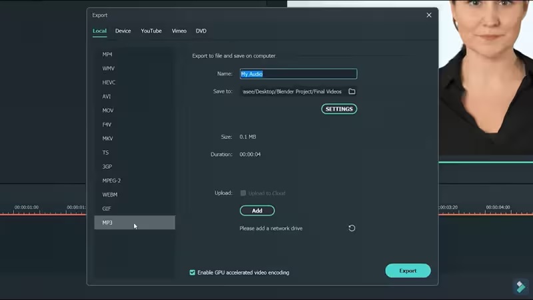Click the 'Export to file and save on computer' heading
Screen dimensions: 533x300
[234, 56]
